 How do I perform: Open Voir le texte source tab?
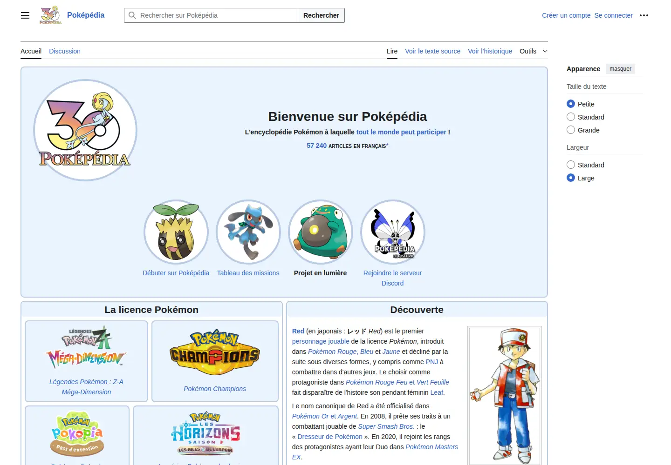point(432,51)
